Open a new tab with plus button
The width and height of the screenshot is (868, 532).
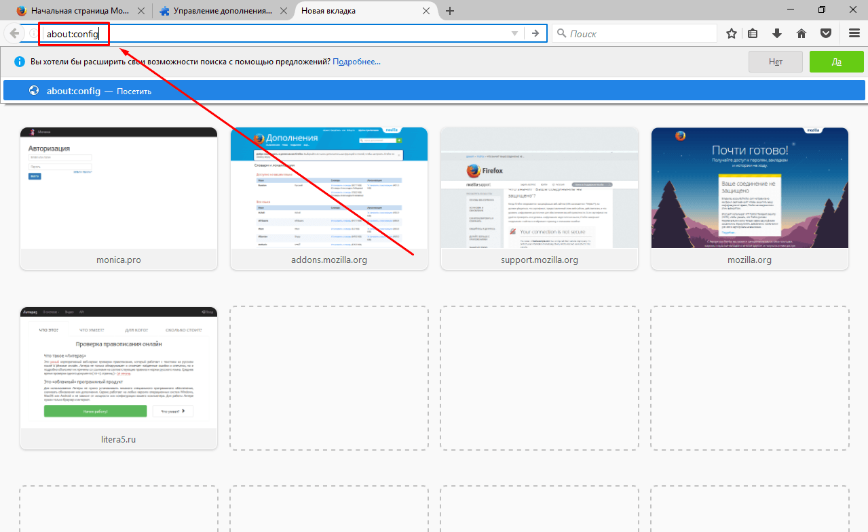pos(450,11)
